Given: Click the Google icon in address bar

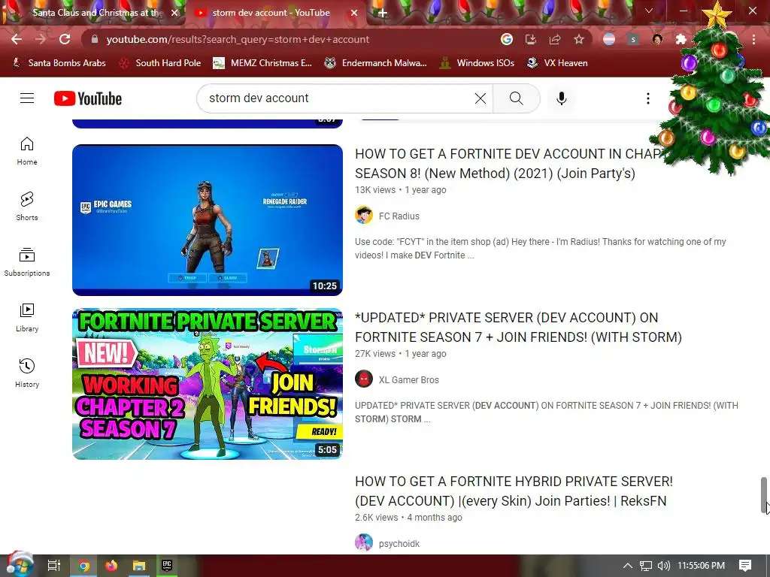Looking at the screenshot, I should coord(507,39).
